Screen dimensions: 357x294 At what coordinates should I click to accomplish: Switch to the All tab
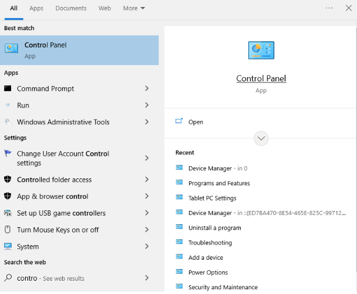tap(13, 8)
